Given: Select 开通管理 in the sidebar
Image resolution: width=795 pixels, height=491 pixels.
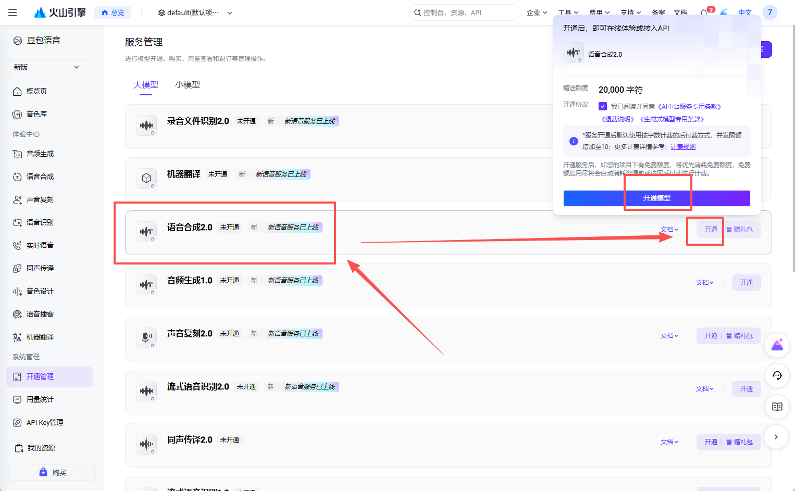Looking at the screenshot, I should coord(49,376).
